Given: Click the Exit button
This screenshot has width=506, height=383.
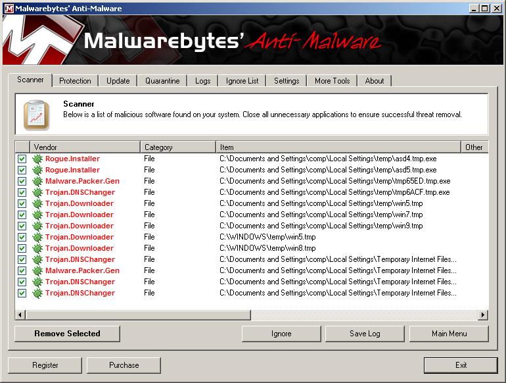Looking at the screenshot, I should [x=461, y=365].
